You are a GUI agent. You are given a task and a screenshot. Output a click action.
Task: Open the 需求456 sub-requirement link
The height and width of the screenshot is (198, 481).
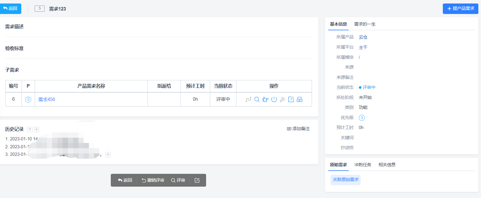click(47, 100)
